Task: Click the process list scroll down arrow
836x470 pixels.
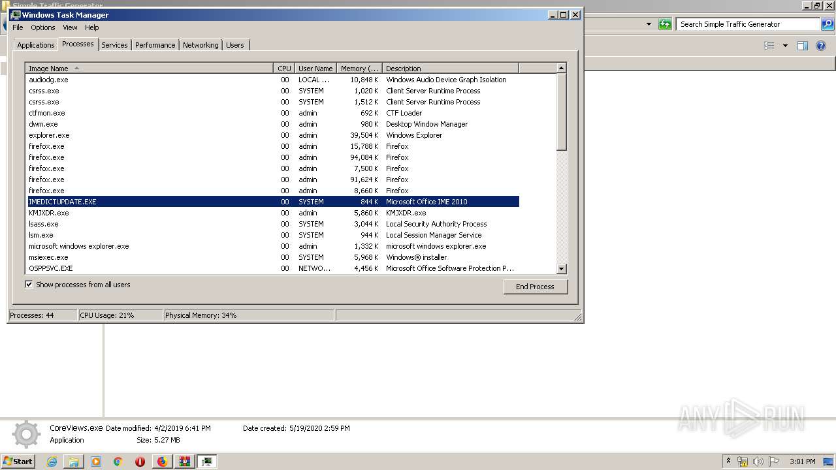Action: [561, 268]
